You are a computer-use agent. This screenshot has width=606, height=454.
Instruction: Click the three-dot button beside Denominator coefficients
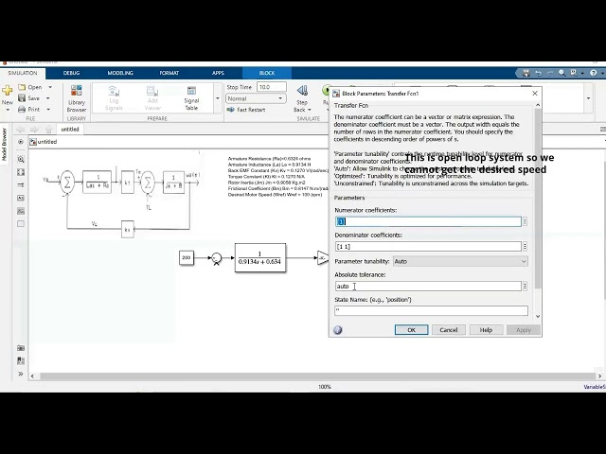(525, 246)
